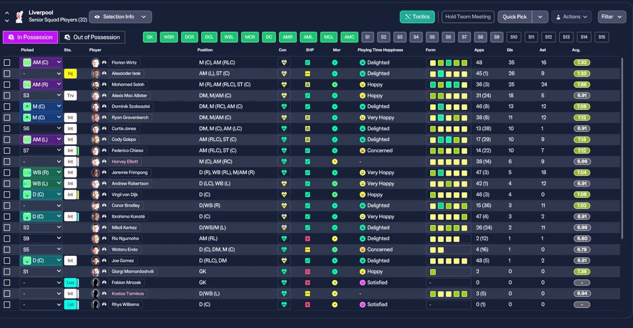633x328 pixels.
Task: Click the Hold Team Meeting button
Action: pos(468,17)
